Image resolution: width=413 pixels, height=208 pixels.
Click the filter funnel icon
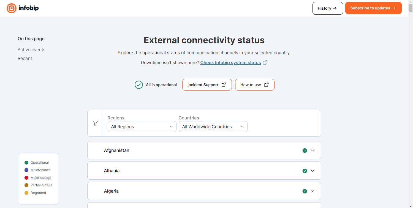pyautogui.click(x=95, y=123)
